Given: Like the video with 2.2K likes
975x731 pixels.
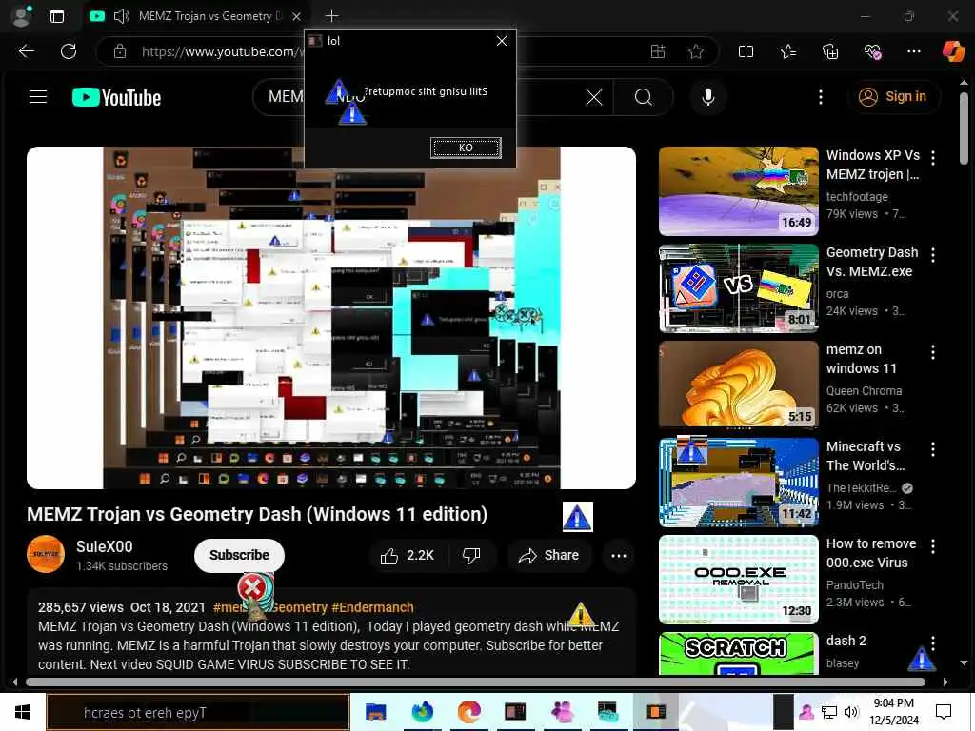Looking at the screenshot, I should pos(408,555).
